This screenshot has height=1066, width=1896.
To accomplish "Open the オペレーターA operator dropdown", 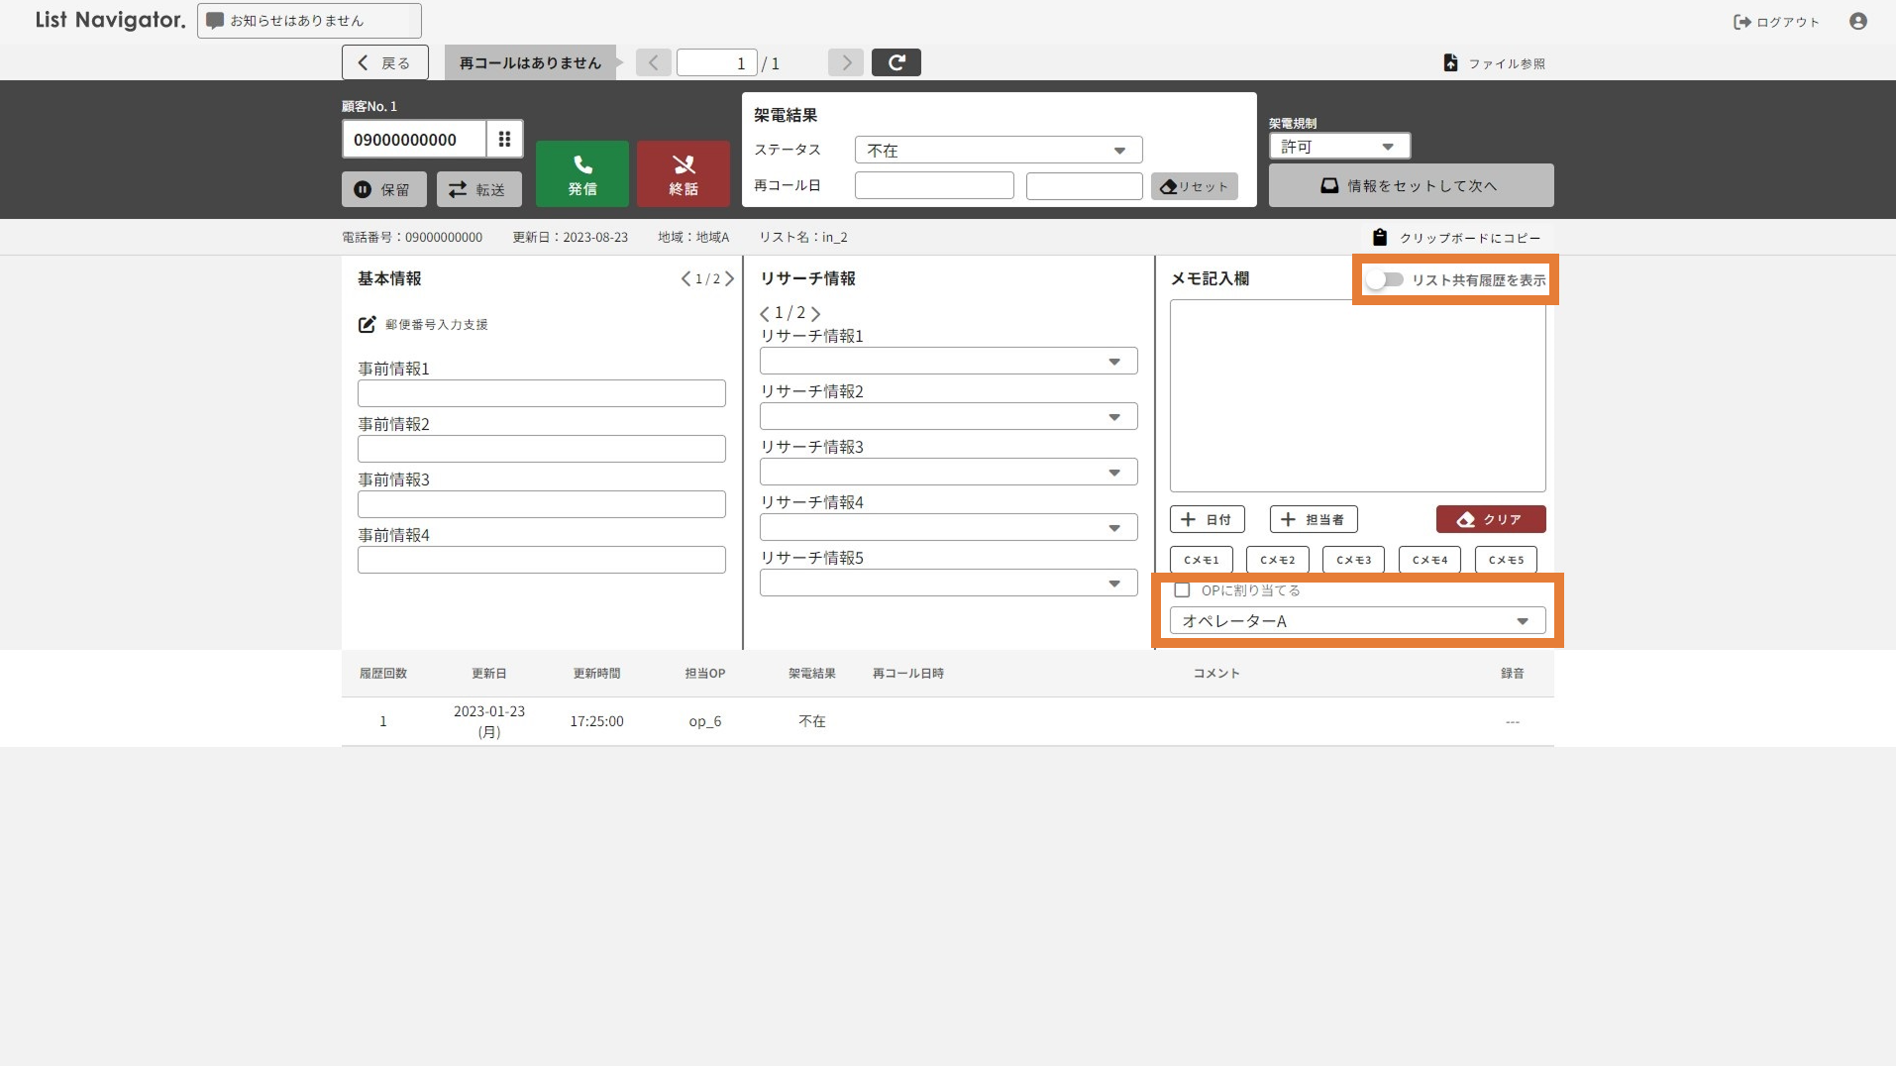I will [1356, 621].
